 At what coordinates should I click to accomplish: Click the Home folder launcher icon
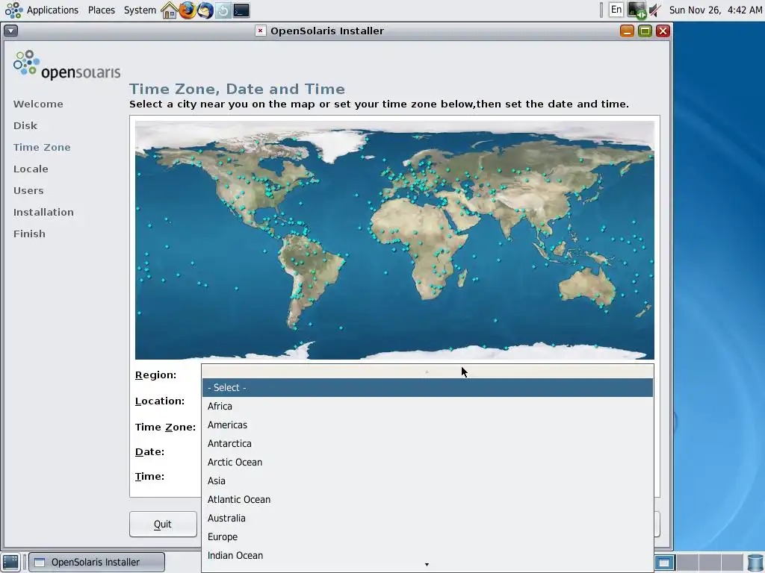pyautogui.click(x=169, y=10)
